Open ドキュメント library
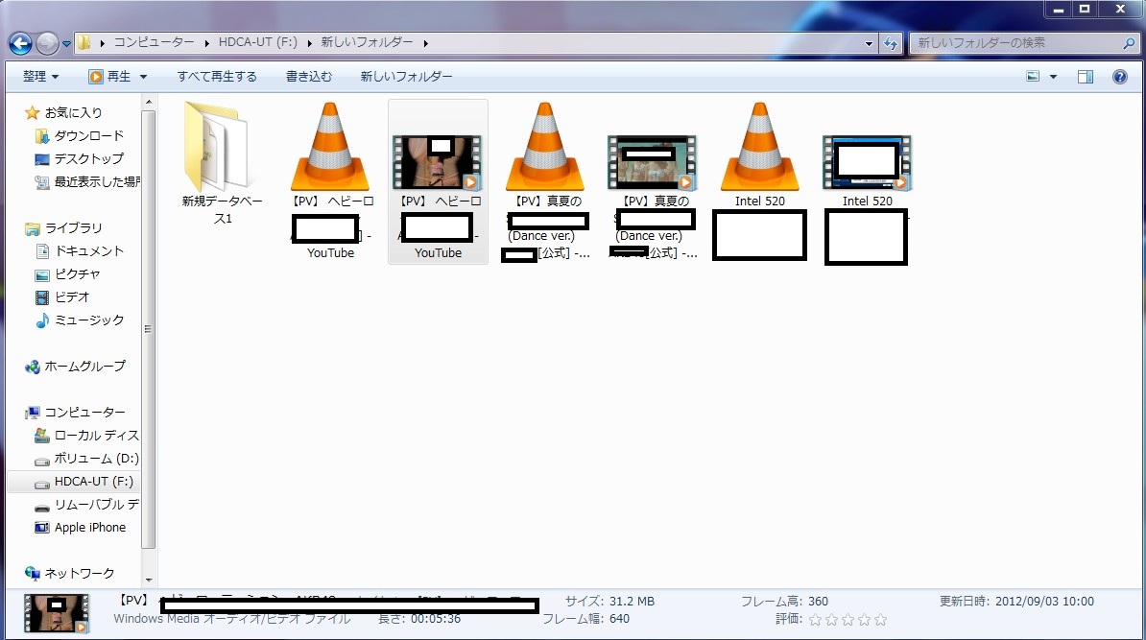The image size is (1146, 640). 89,250
